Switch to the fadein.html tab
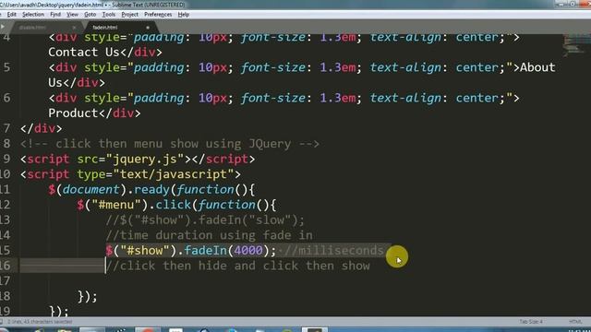The image size is (591, 332). pyautogui.click(x=105, y=28)
